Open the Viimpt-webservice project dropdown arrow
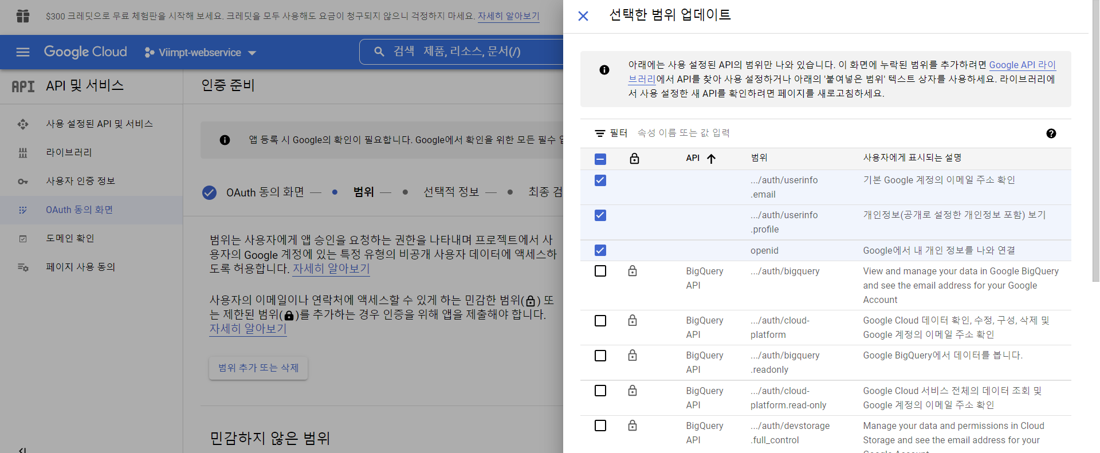 (252, 53)
